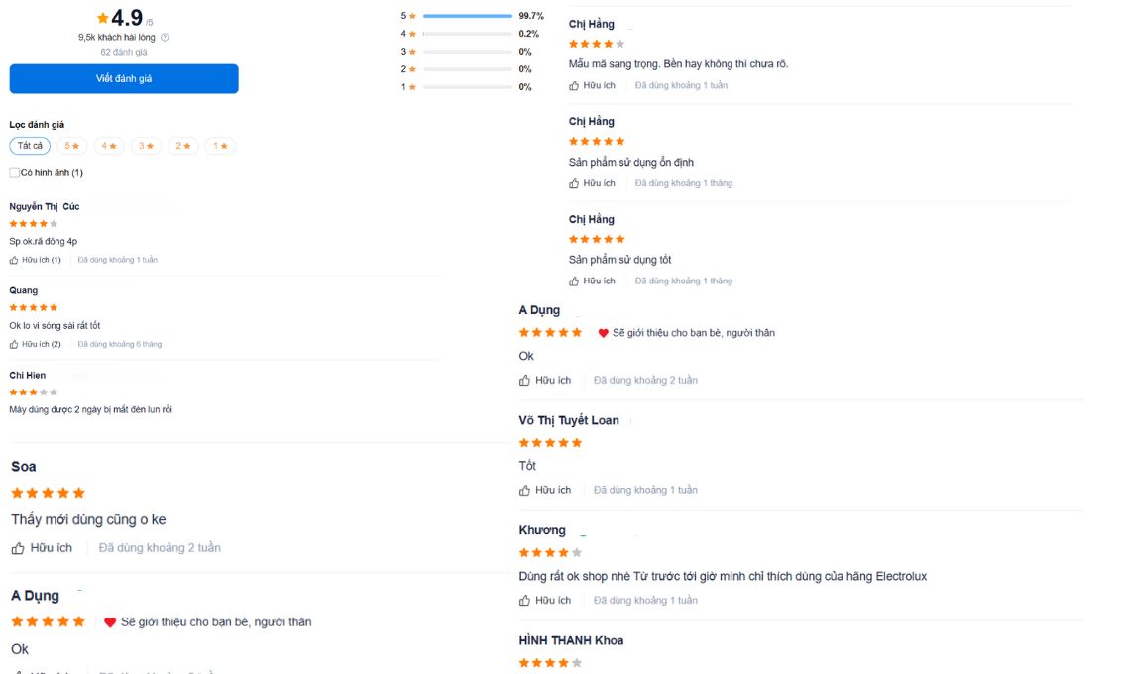Filter reviews by 2 stars
The image size is (1124, 674).
coord(183,146)
